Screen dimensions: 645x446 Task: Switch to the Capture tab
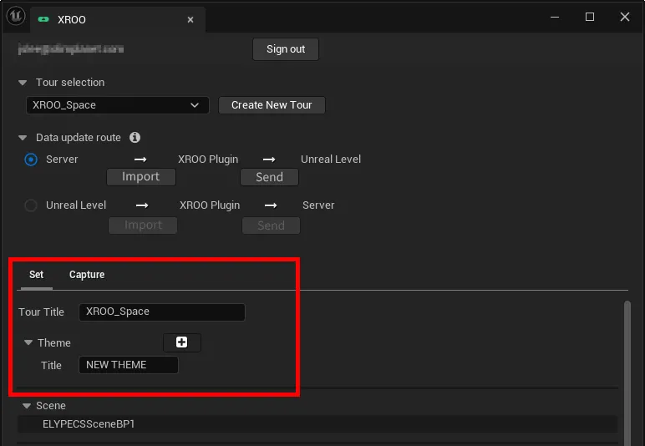(87, 275)
